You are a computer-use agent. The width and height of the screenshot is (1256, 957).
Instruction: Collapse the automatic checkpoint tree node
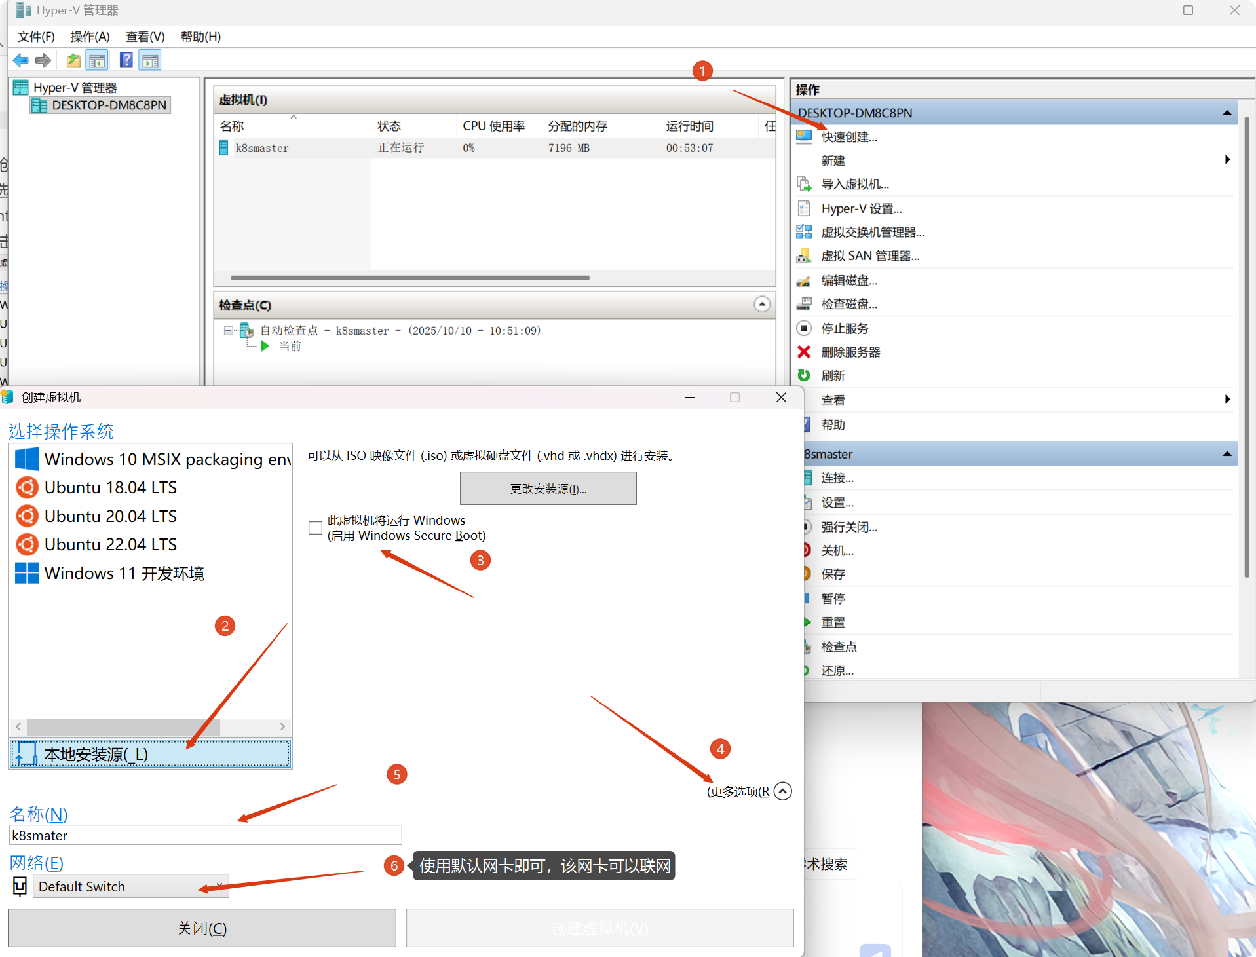coord(227,331)
